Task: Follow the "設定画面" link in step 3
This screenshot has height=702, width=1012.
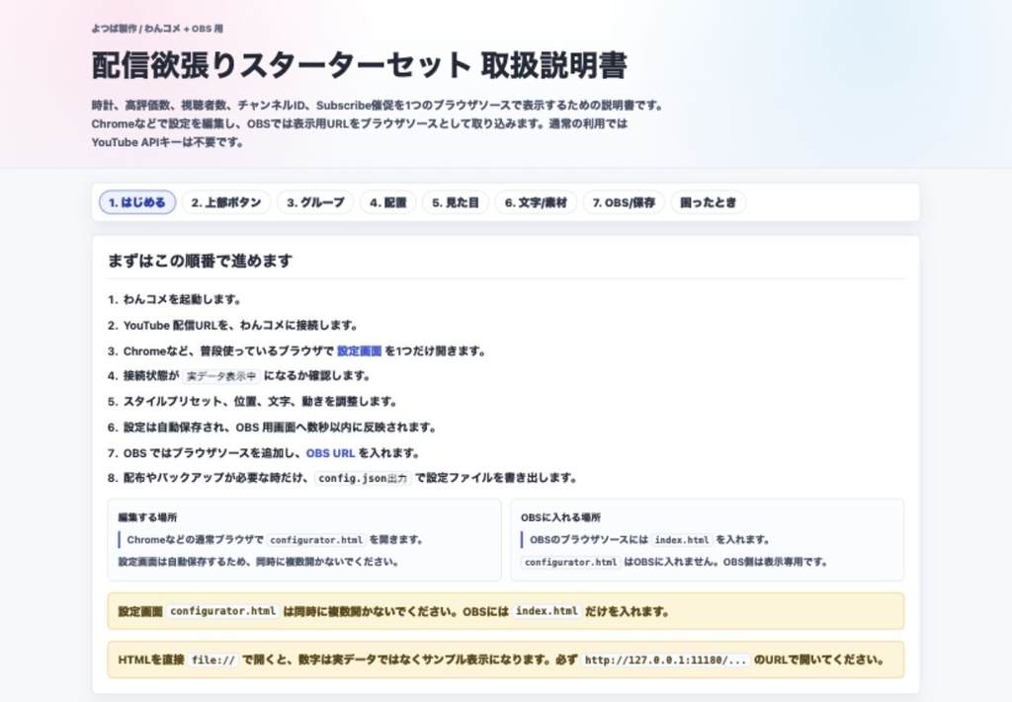Action: pyautogui.click(x=360, y=351)
